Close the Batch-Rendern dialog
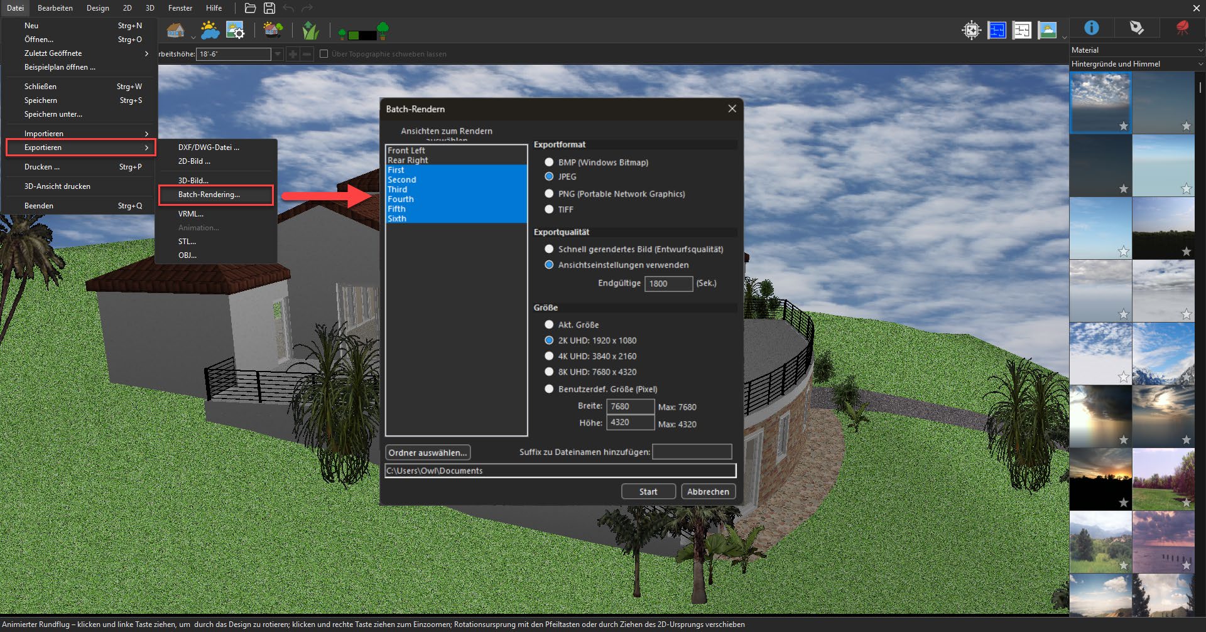Screen dimensions: 1206x632 click(732, 109)
